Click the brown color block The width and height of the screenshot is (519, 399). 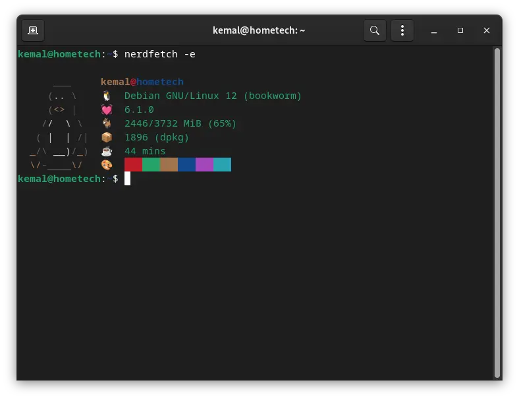point(169,165)
